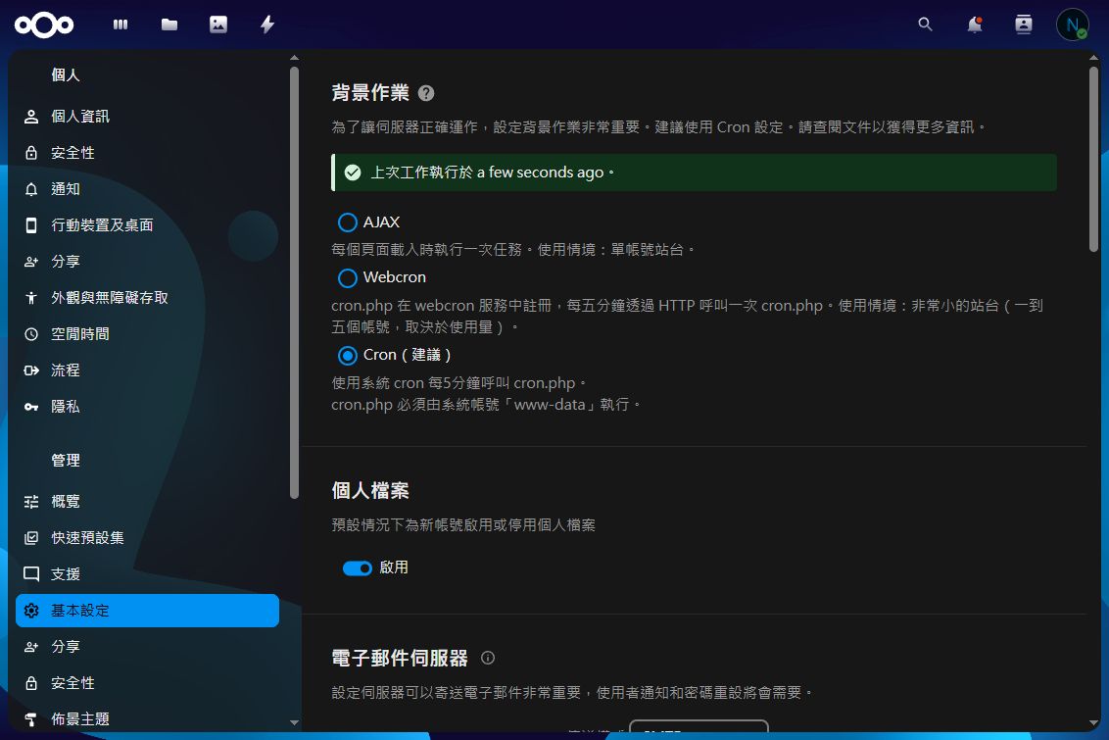Screen dimensions: 1109x740
Task: Open the Dashboard app icon
Action: tap(121, 25)
